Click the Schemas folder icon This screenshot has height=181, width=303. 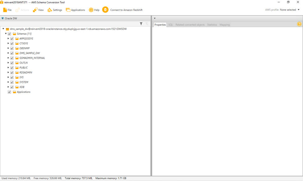pos(14,34)
